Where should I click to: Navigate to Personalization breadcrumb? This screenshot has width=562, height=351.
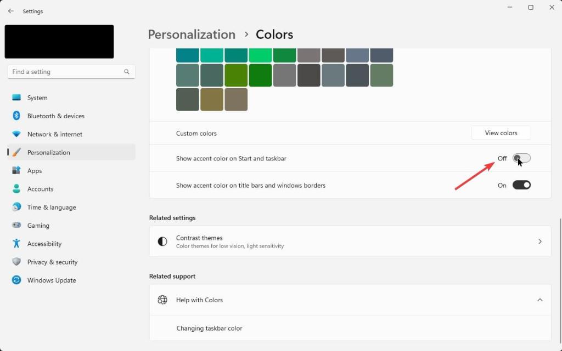click(x=192, y=34)
